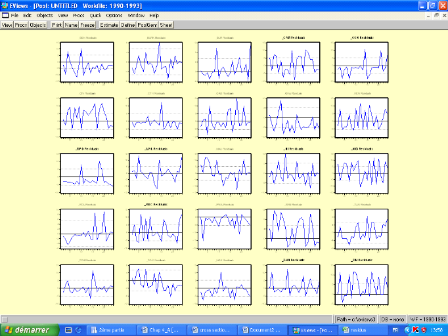Open the File menu
This screenshot has height=336, width=448.
click(x=14, y=15)
